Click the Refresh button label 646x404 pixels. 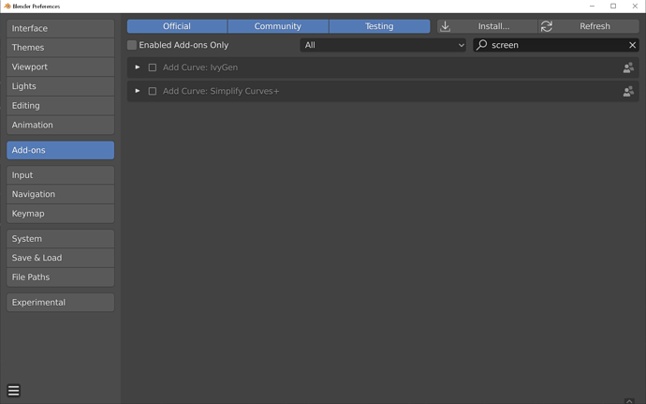[595, 26]
